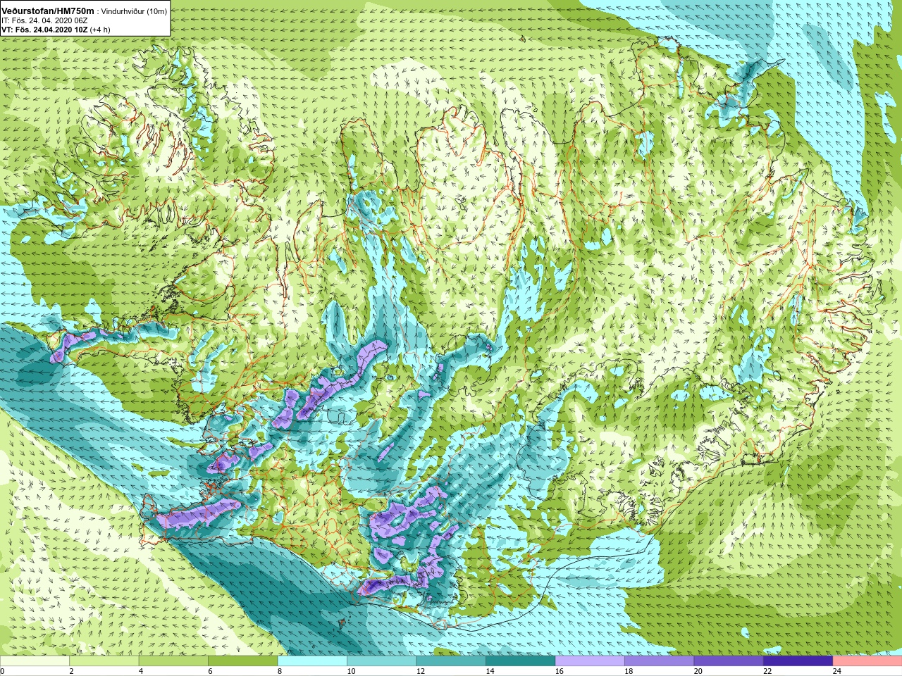Viewport: 902px width, 676px height.
Task: Click the Veðurstofan/HM750m title text
Action: (x=48, y=11)
